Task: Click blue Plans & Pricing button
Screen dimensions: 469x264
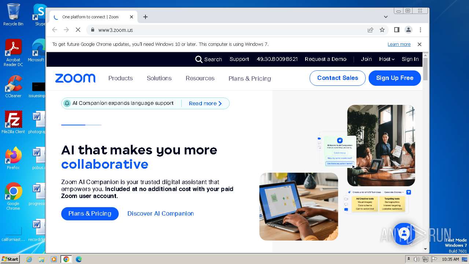Action: 90,214
